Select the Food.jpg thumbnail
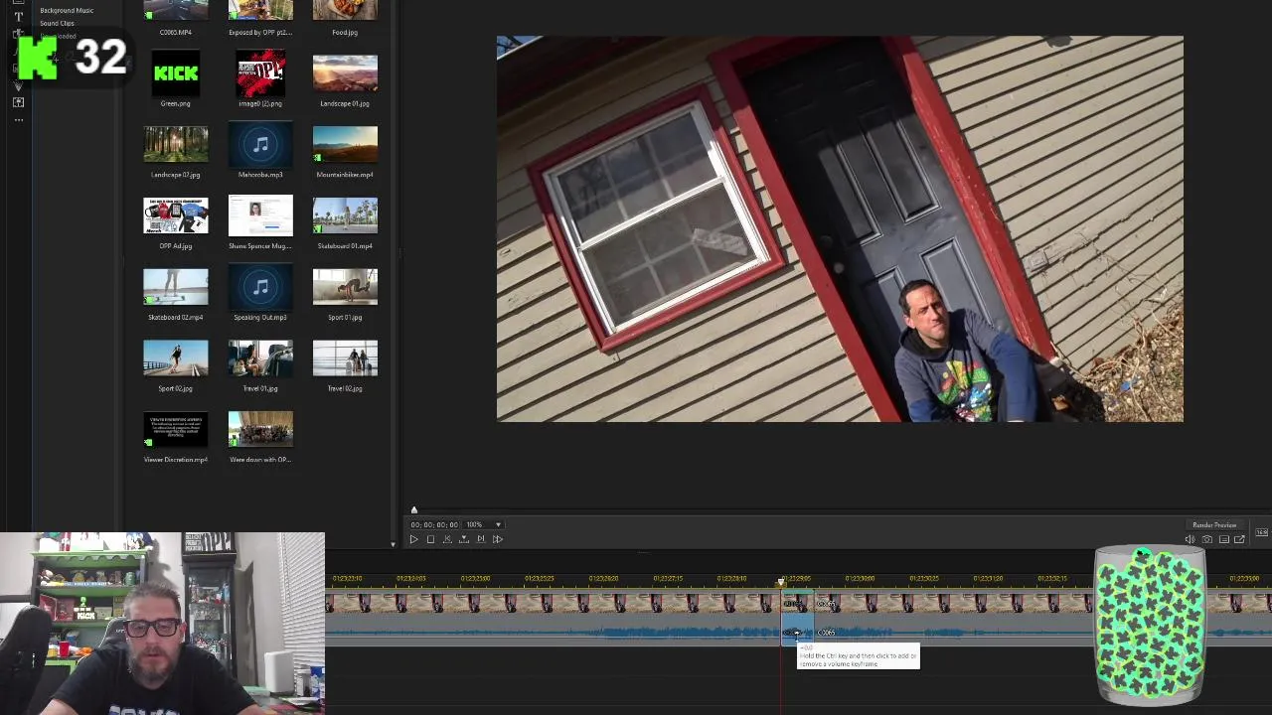This screenshot has height=715, width=1272. [x=345, y=10]
